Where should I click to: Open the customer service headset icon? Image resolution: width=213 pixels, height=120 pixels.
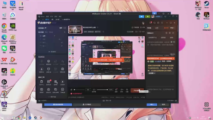pos(154,23)
